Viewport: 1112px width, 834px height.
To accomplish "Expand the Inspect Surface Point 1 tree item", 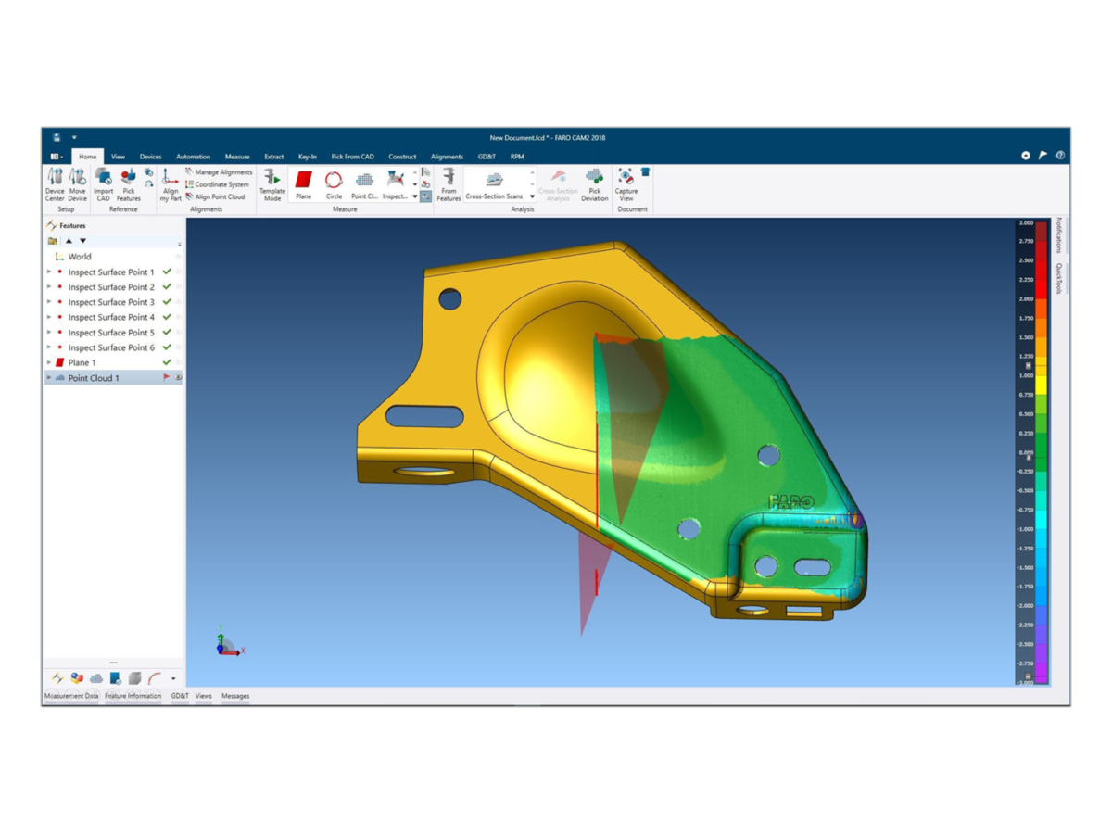I will pos(49,273).
